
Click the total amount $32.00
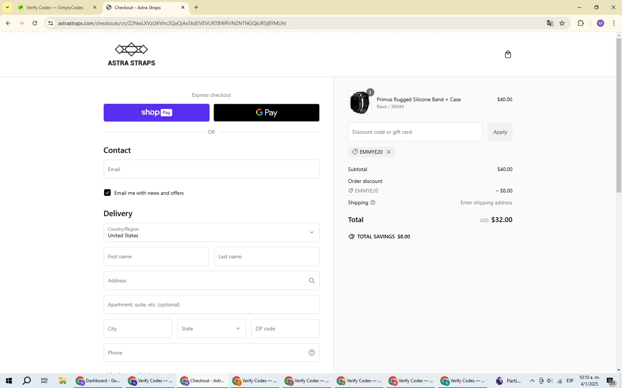coord(502,220)
